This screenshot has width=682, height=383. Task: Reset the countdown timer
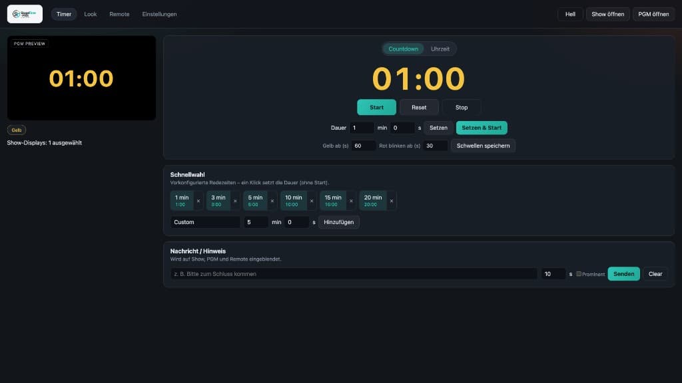pos(419,107)
